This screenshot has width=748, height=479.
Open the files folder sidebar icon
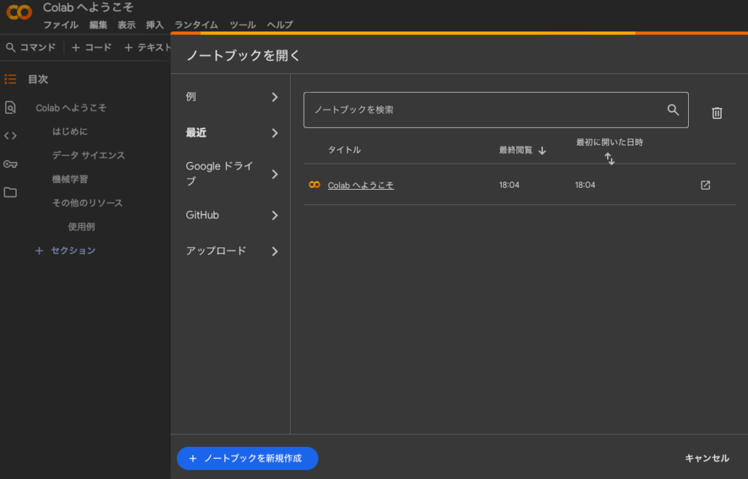point(10,192)
